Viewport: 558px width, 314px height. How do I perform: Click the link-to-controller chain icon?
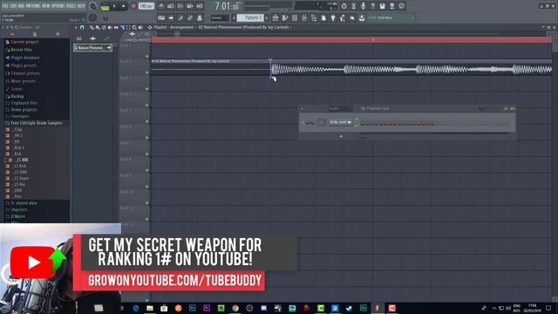coord(190,17)
